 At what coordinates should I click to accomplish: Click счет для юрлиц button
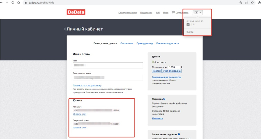[x=172, y=71]
